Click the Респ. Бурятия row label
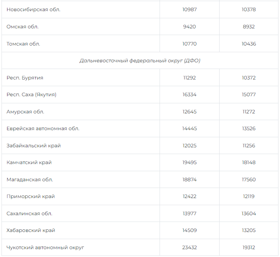Viewport: 280px width, 257px height. pyautogui.click(x=25, y=78)
